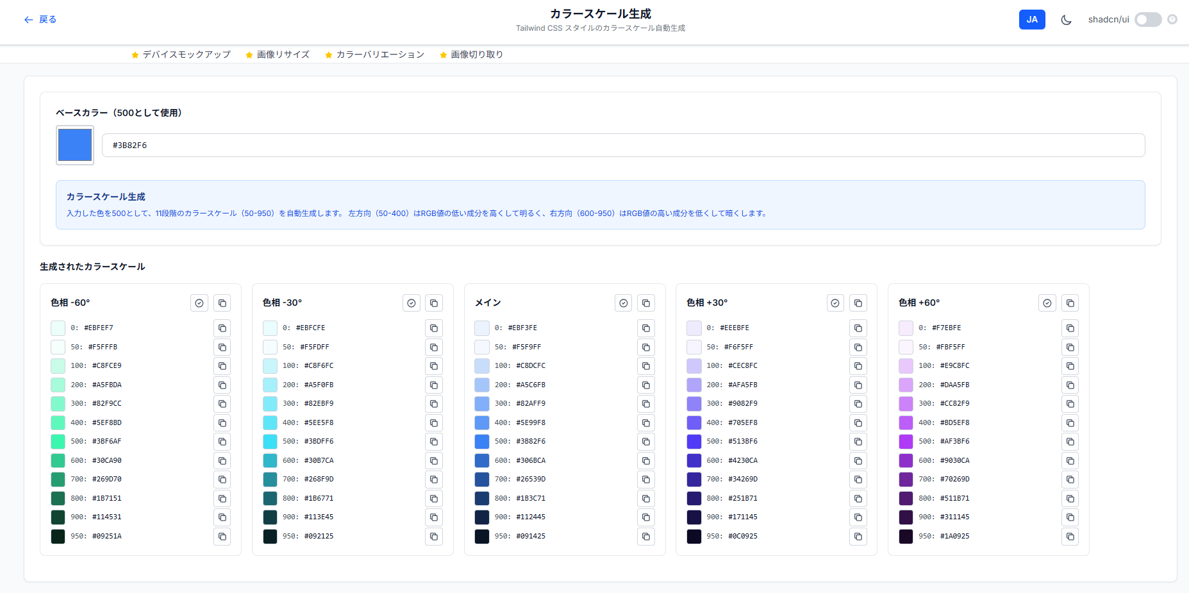This screenshot has height=593, width=1189.
Task: Open the blue base color picker swatch
Action: [x=75, y=145]
